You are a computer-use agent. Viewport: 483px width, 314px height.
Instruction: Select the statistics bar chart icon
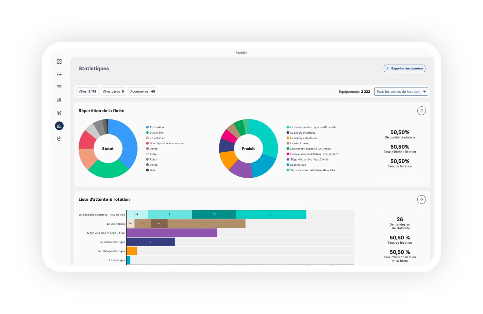tap(59, 126)
